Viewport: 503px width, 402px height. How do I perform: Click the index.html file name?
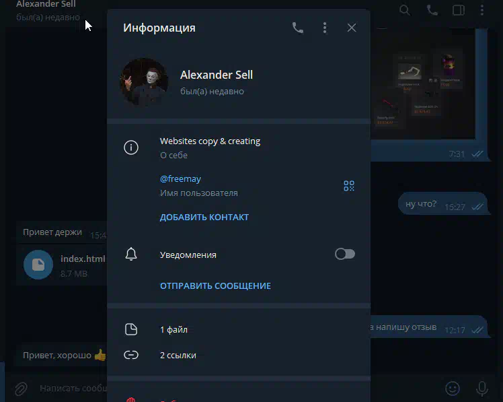point(83,259)
